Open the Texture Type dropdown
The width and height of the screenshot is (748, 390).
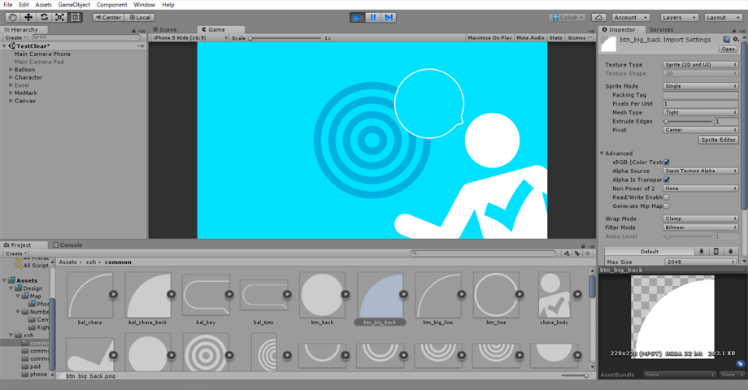click(700, 64)
